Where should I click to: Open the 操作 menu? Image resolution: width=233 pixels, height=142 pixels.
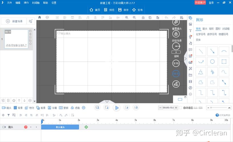tap(26, 3)
